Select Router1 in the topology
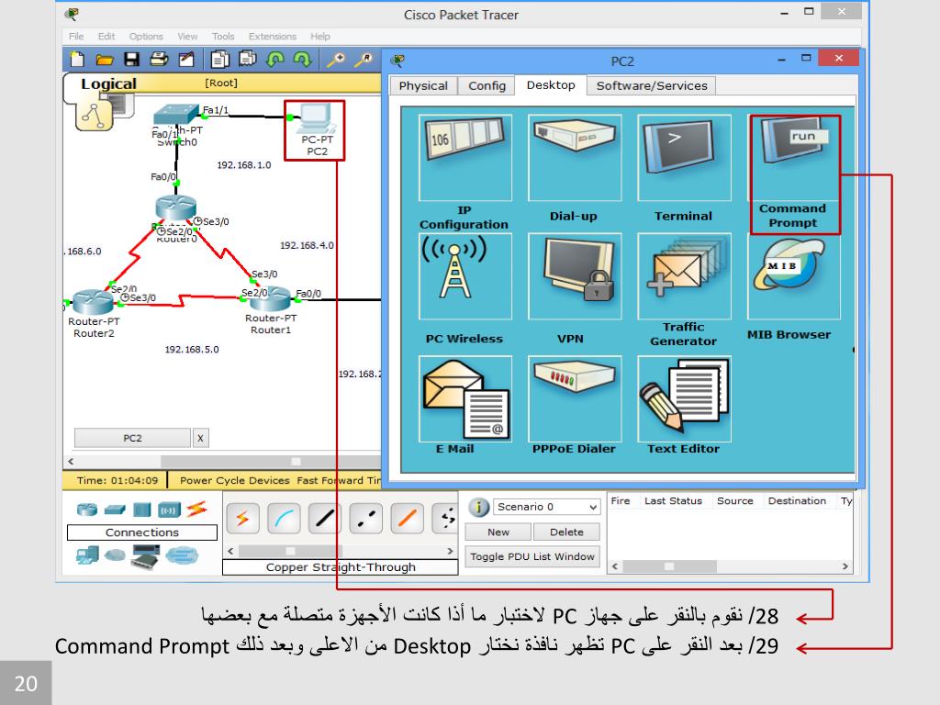Screen dimensions: 940x705 tap(271, 298)
